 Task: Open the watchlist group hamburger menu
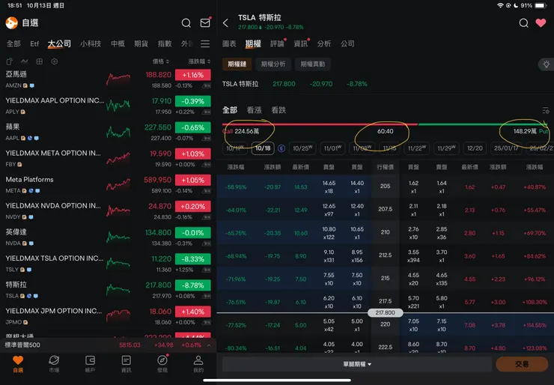click(x=205, y=43)
